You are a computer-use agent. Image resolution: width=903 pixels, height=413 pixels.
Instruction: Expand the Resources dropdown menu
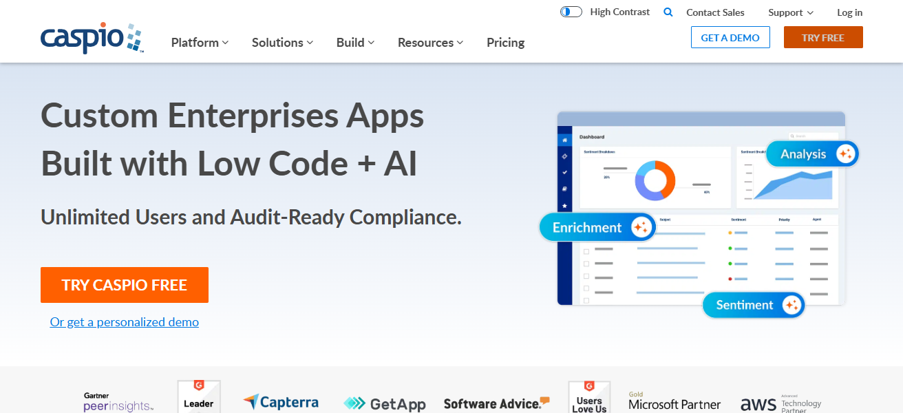tap(430, 43)
